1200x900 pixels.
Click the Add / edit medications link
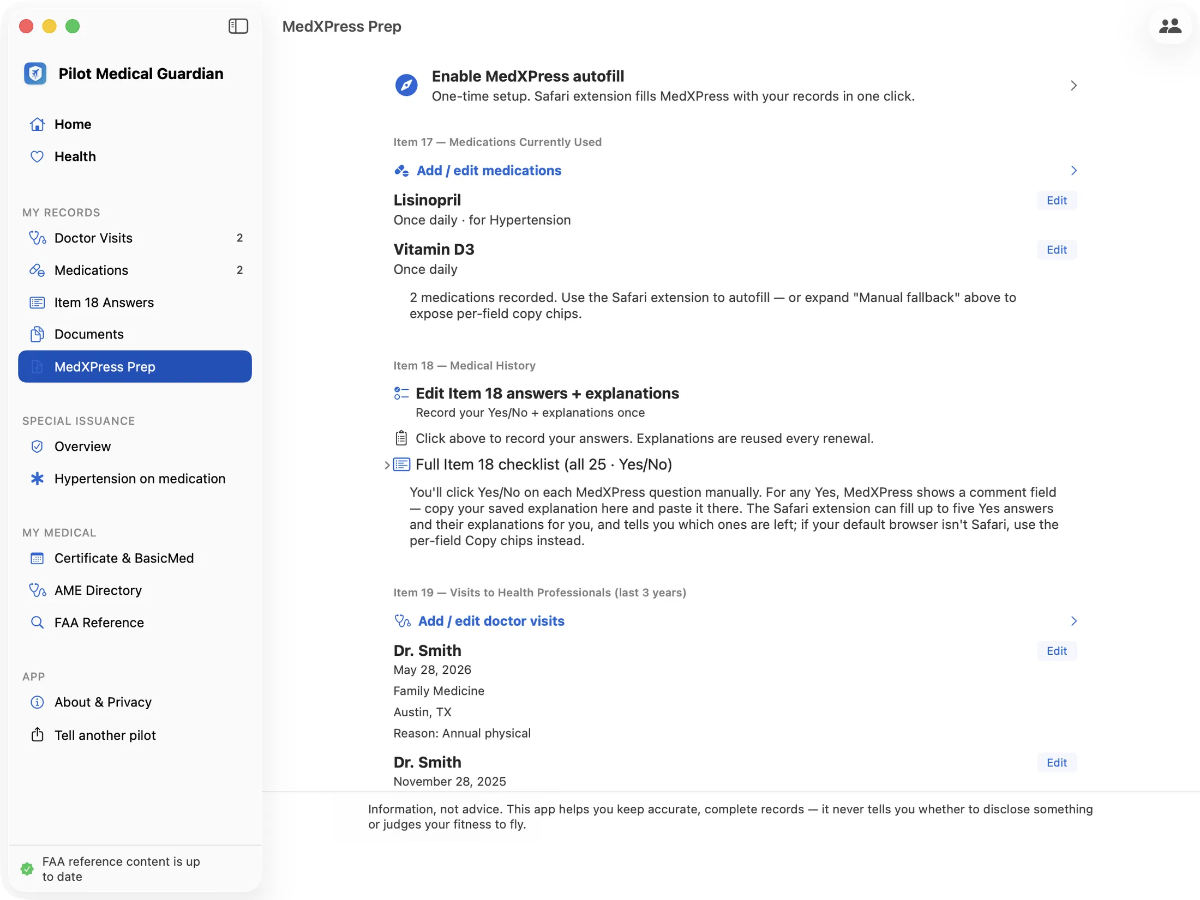(x=489, y=171)
